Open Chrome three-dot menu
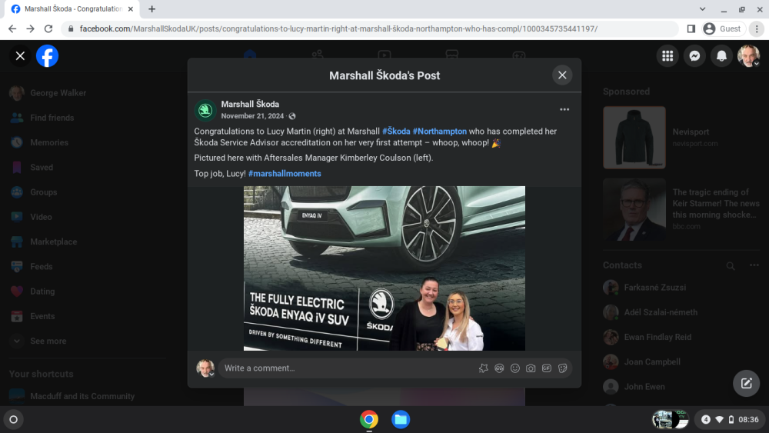 757,29
